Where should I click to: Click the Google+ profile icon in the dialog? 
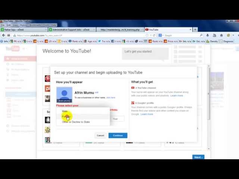click(x=133, y=103)
